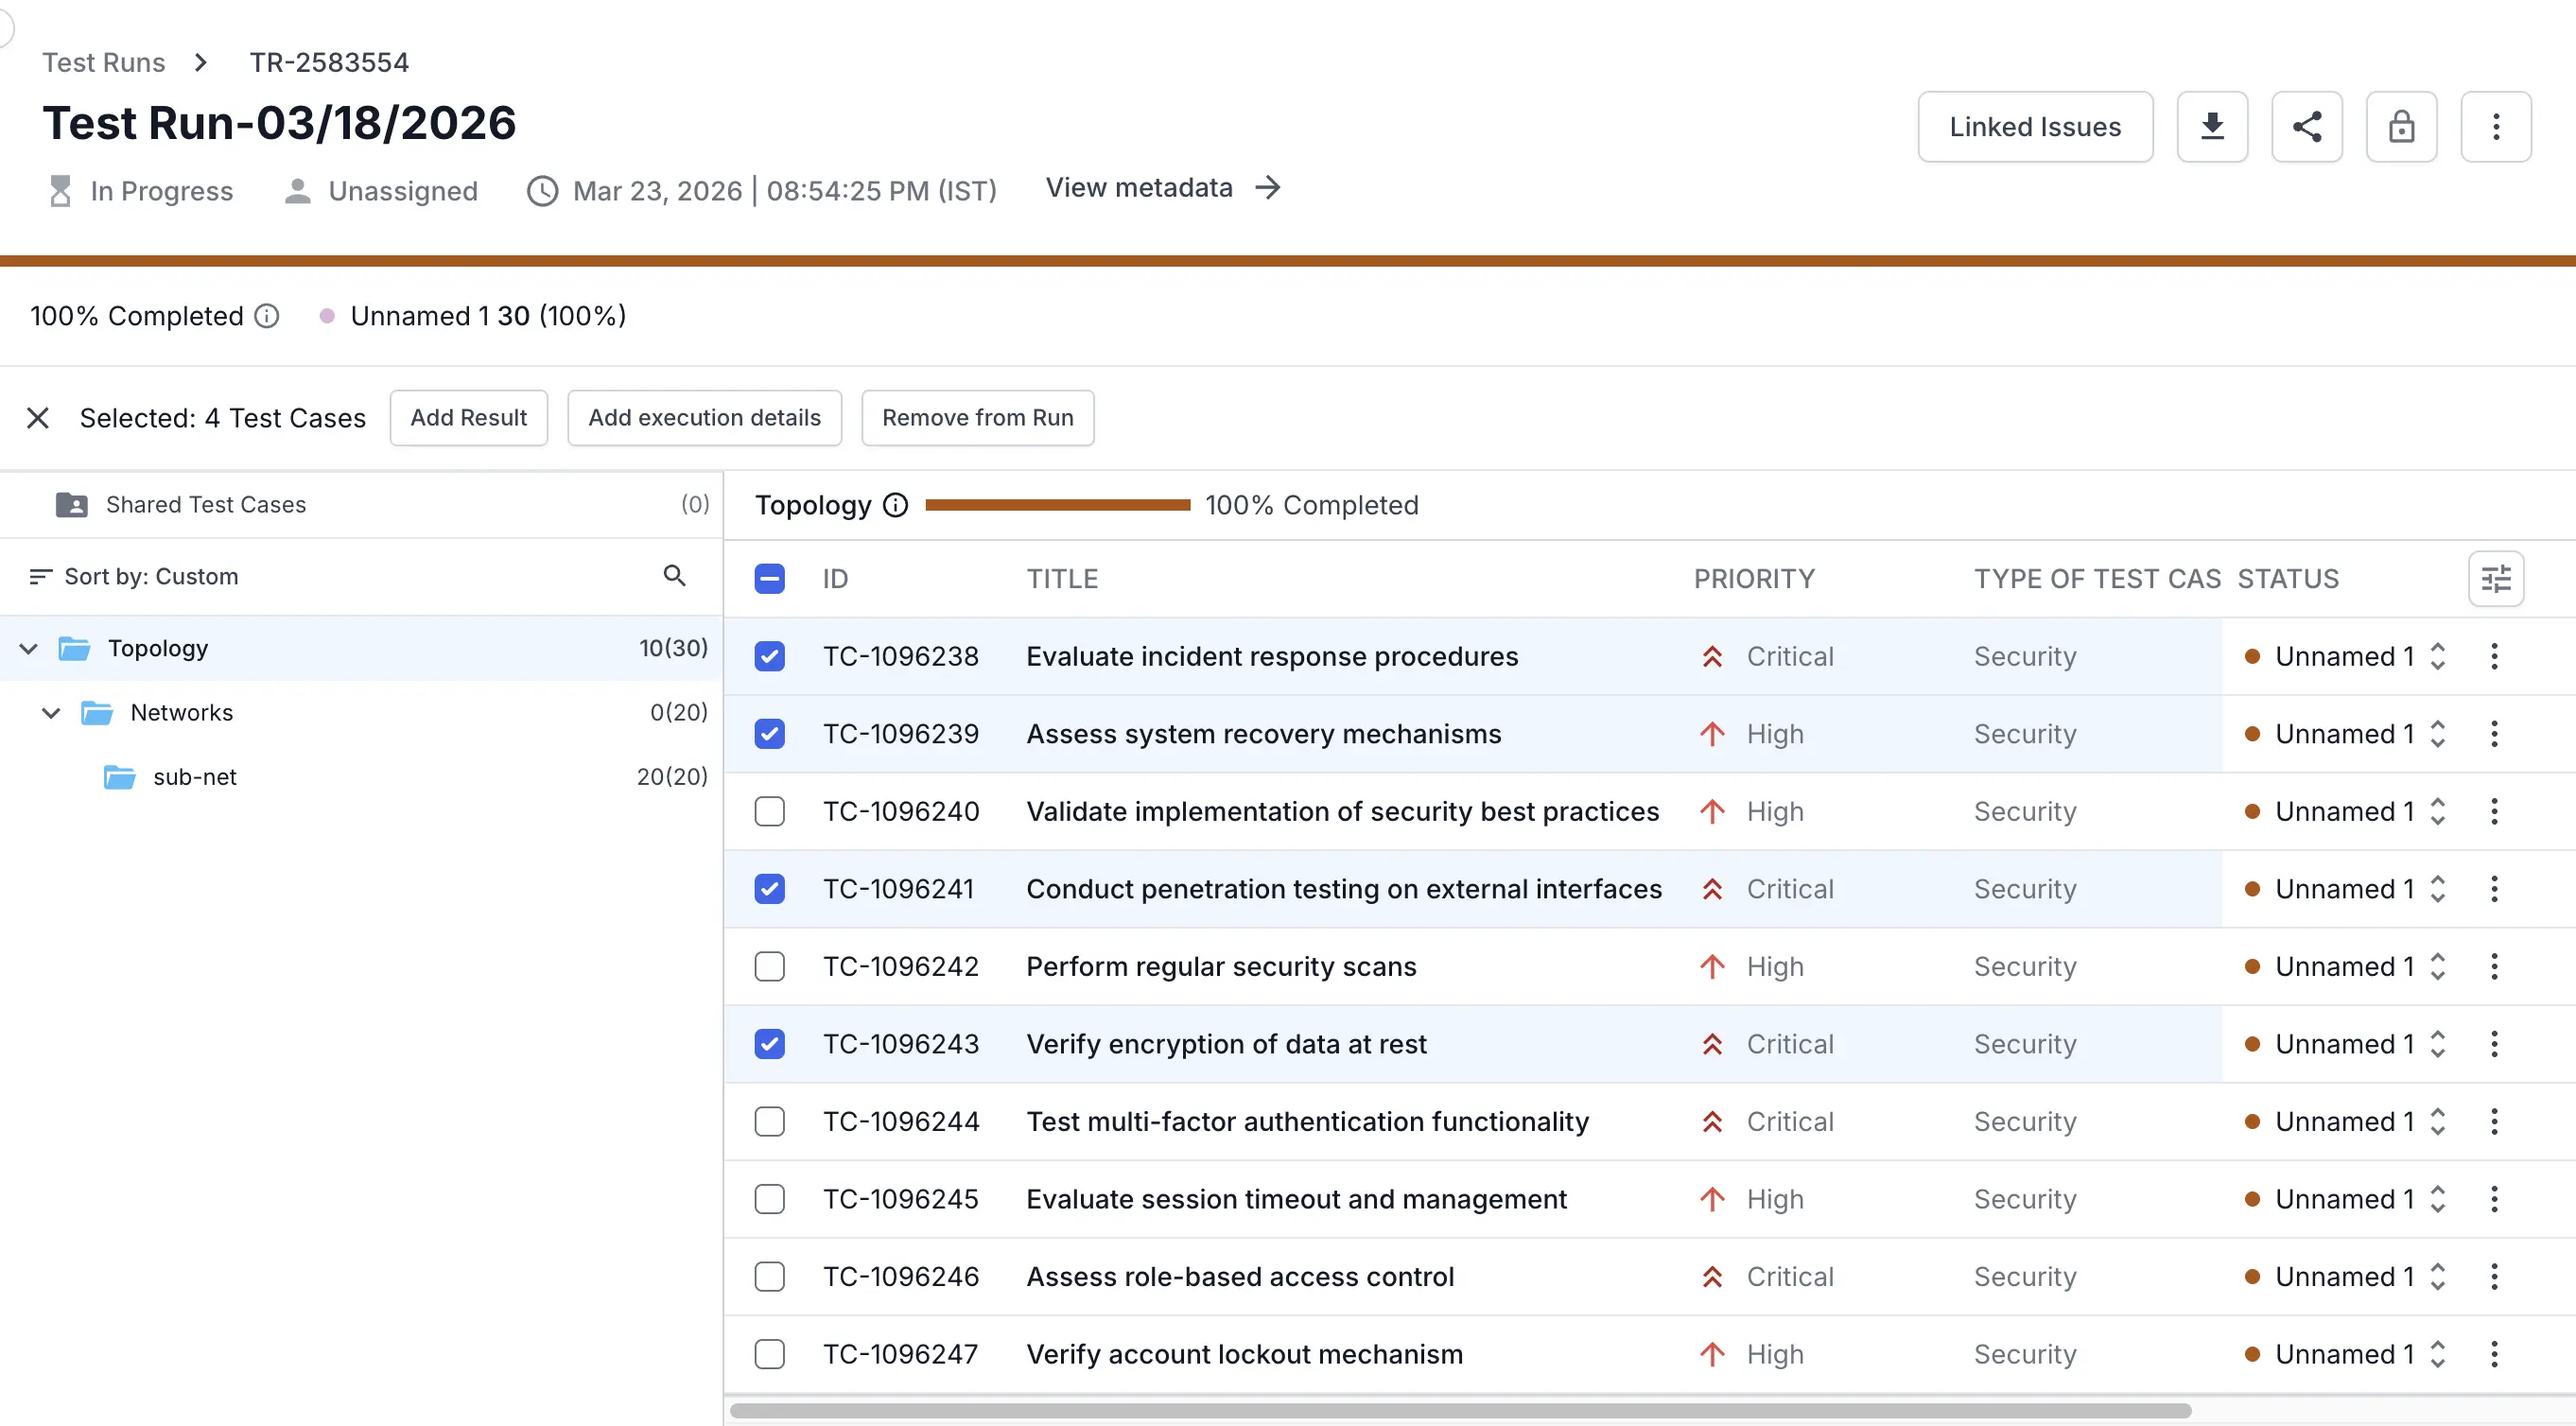The width and height of the screenshot is (2576, 1426).
Task: Open row menu for TC-1096244
Action: 2494,1122
